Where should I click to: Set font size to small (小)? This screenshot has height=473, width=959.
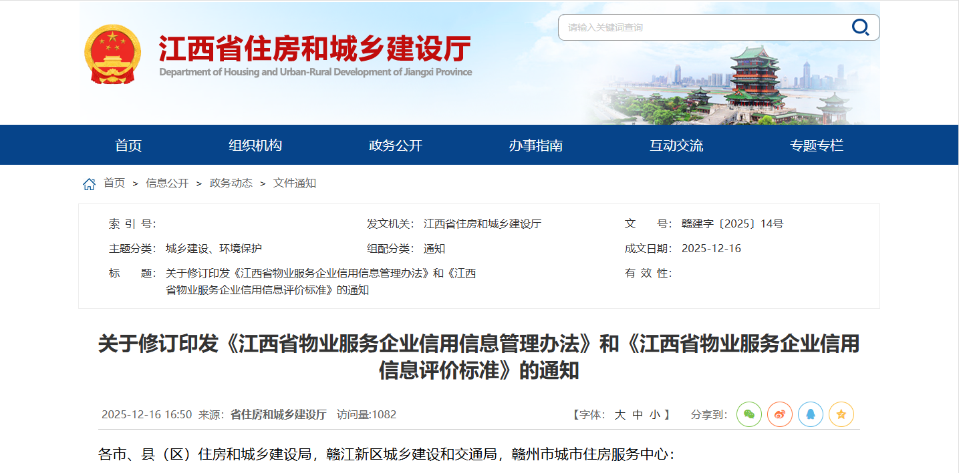click(x=655, y=415)
